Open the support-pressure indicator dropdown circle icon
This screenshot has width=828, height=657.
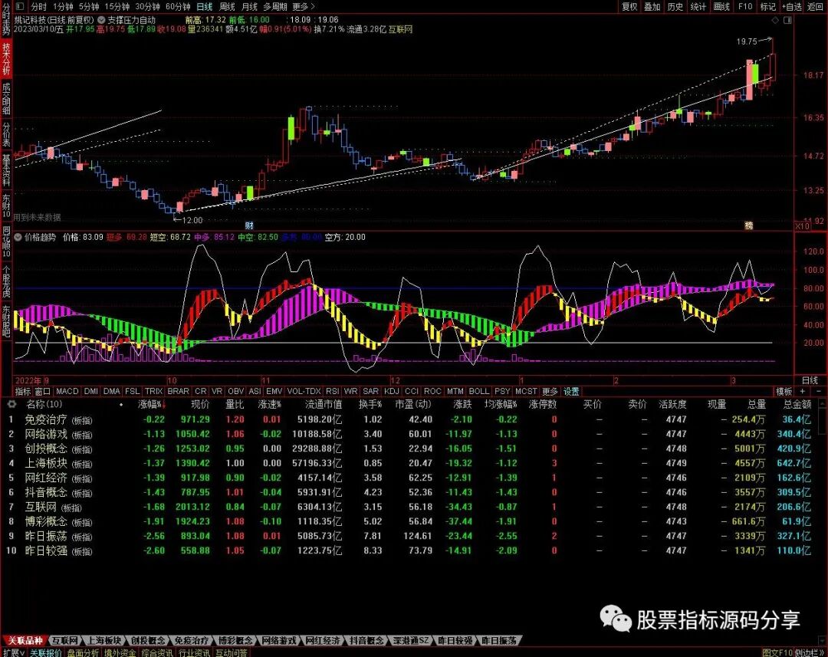click(x=101, y=20)
